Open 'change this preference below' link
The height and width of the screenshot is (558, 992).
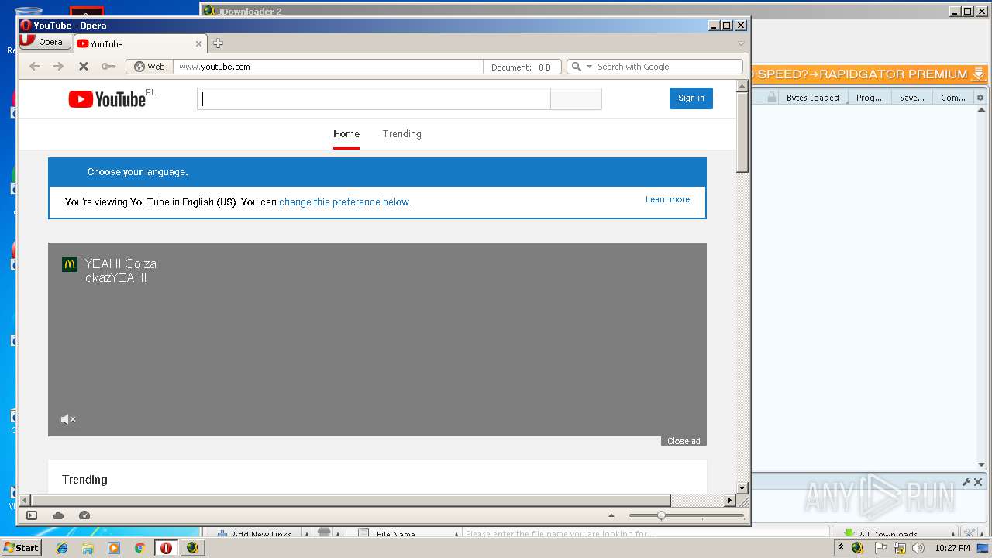tap(345, 201)
